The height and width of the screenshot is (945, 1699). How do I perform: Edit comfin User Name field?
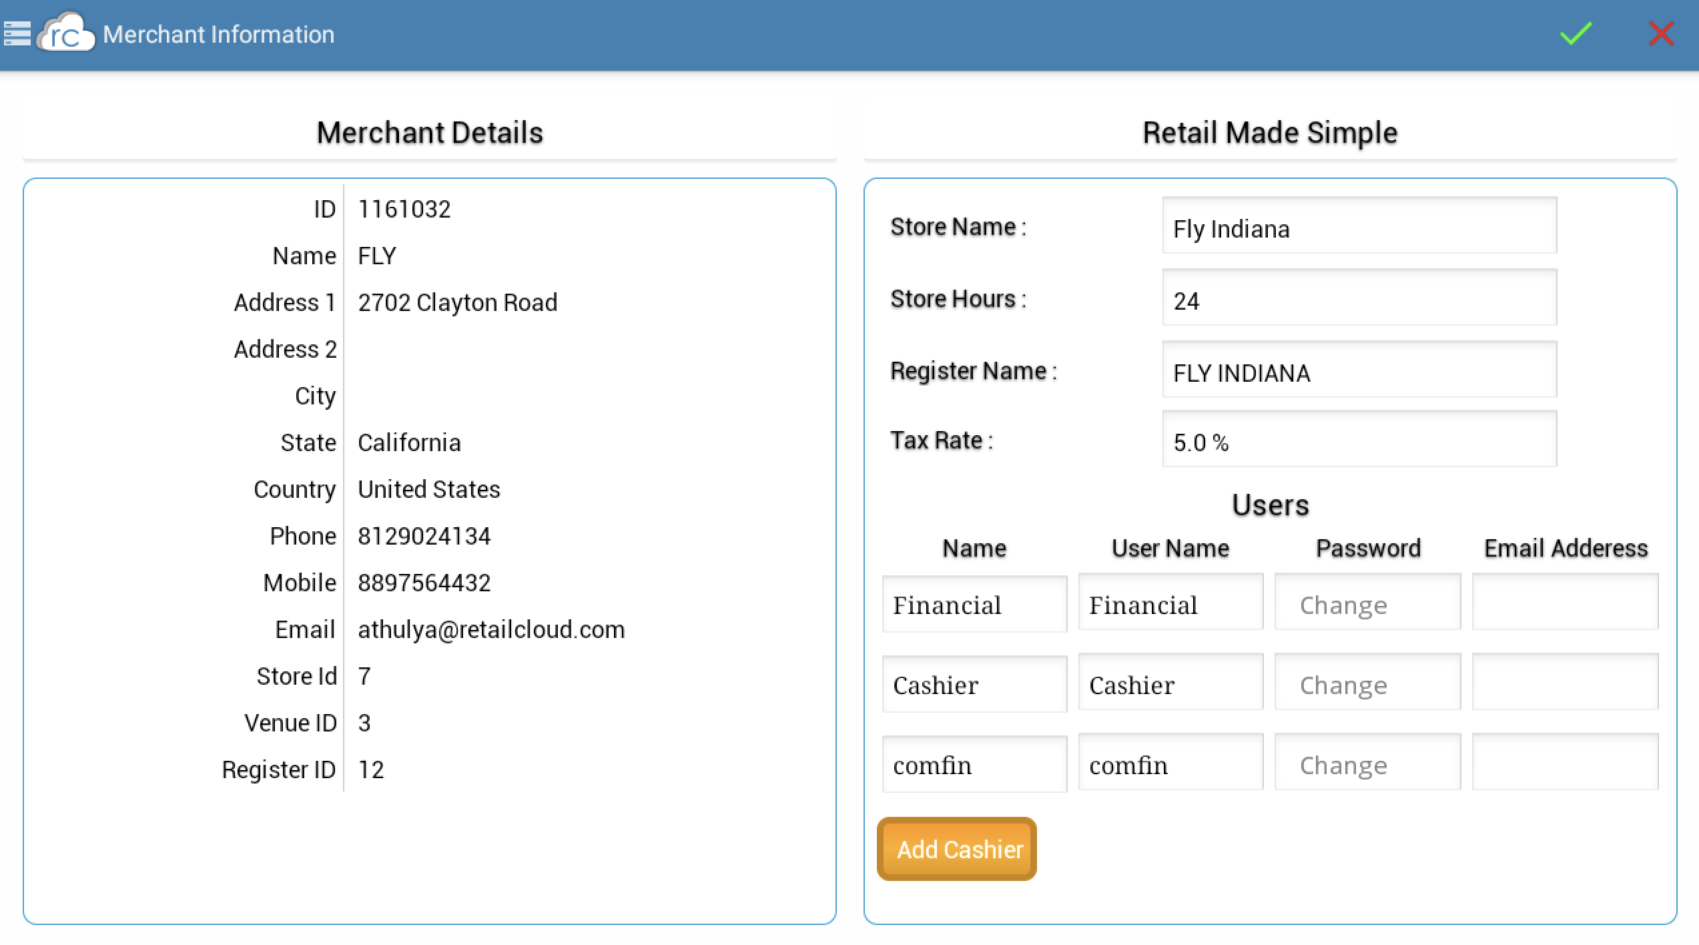(1170, 762)
